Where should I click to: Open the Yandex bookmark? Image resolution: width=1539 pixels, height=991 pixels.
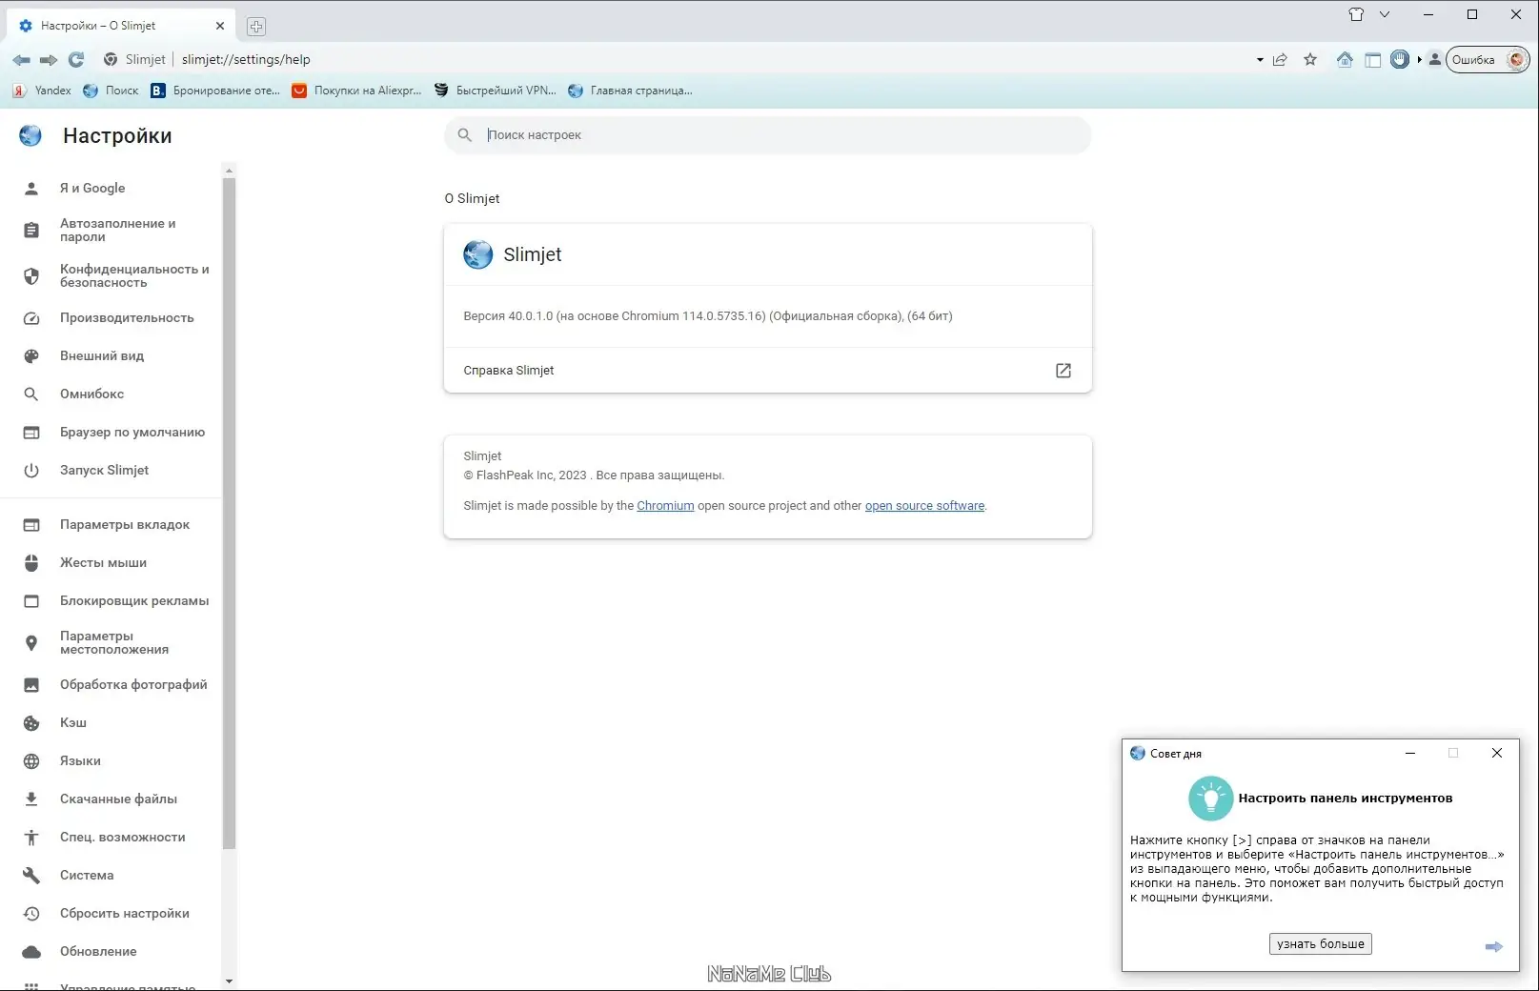click(42, 91)
